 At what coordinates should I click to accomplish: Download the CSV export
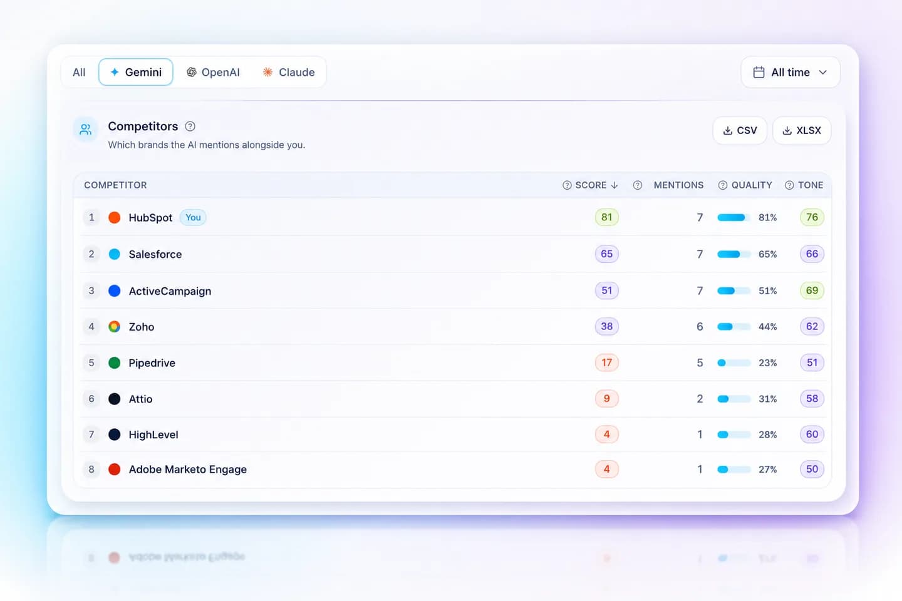[x=740, y=130]
